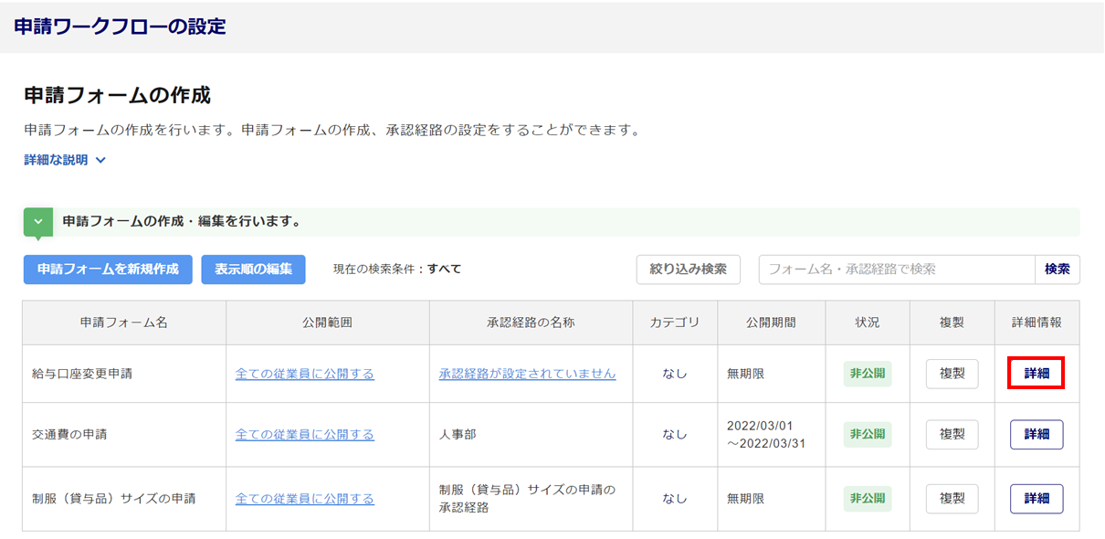Viewport: 1105px width, 539px height.
Task: Click the 検索 button
Action: 1058,269
